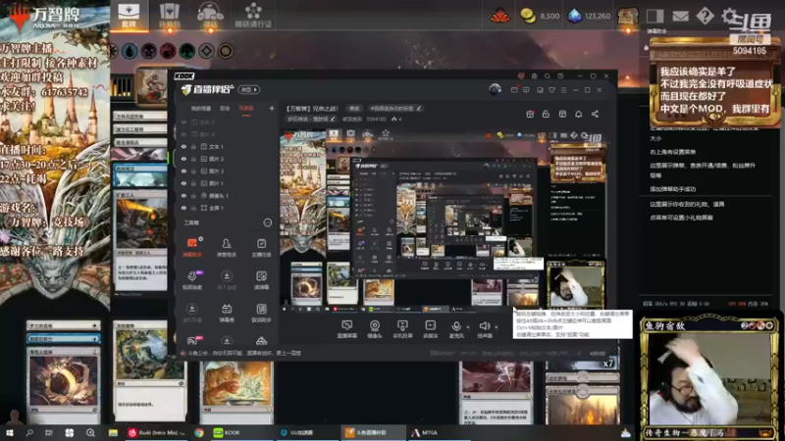Expand microphone options arrow
This screenshot has height=441, width=785.
pyautogui.click(x=468, y=327)
